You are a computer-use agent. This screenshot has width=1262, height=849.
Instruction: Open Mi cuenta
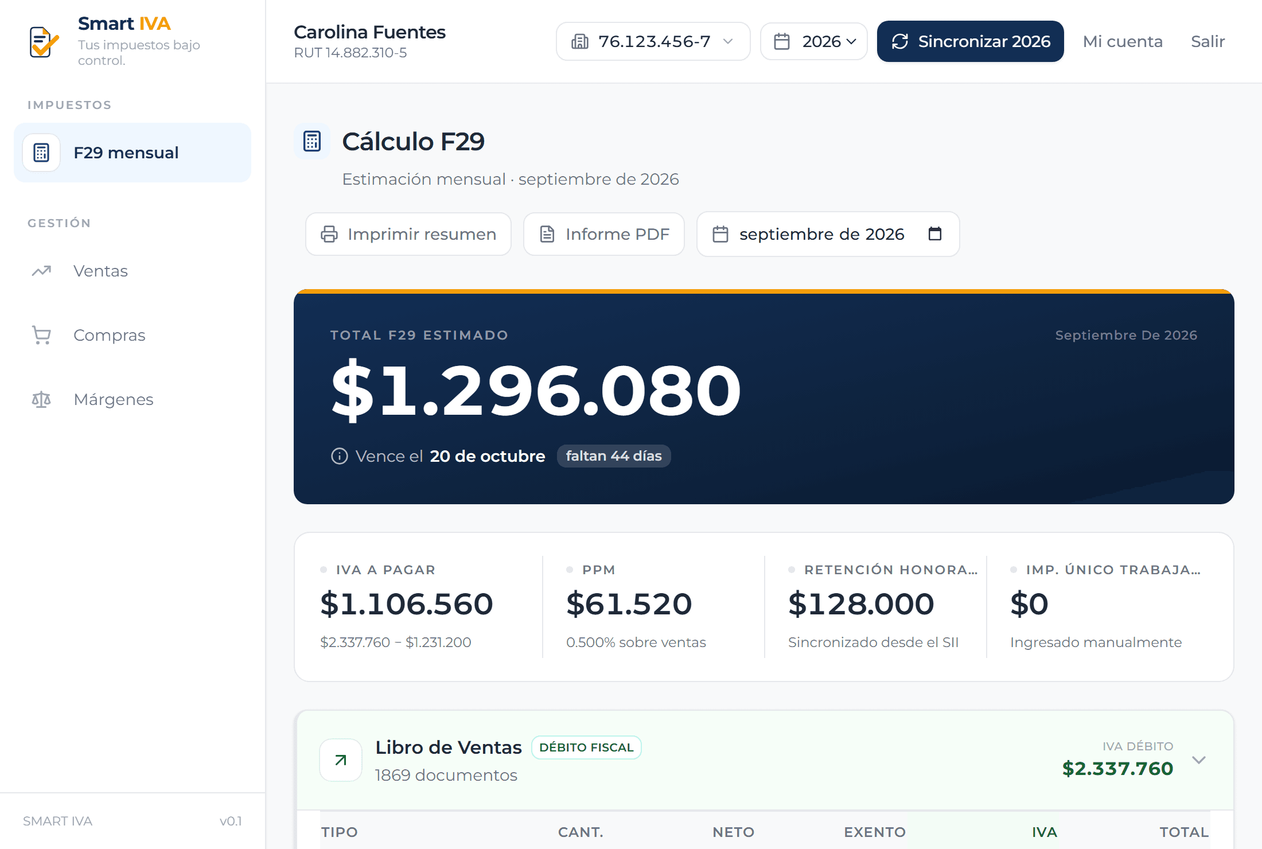(x=1123, y=41)
